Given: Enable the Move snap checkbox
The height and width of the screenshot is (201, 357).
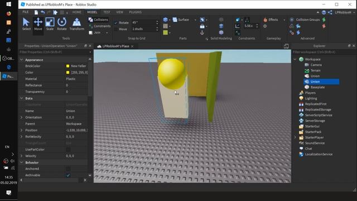Looking at the screenshot, I should [x=115, y=29].
